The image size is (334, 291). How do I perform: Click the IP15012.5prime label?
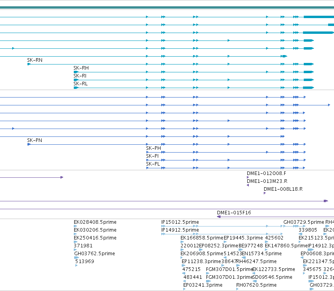(x=180, y=222)
